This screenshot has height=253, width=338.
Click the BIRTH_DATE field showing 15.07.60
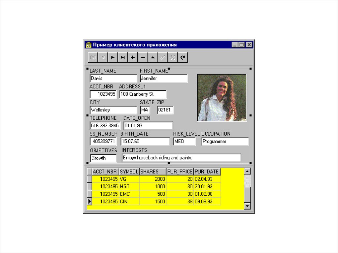tap(145, 142)
